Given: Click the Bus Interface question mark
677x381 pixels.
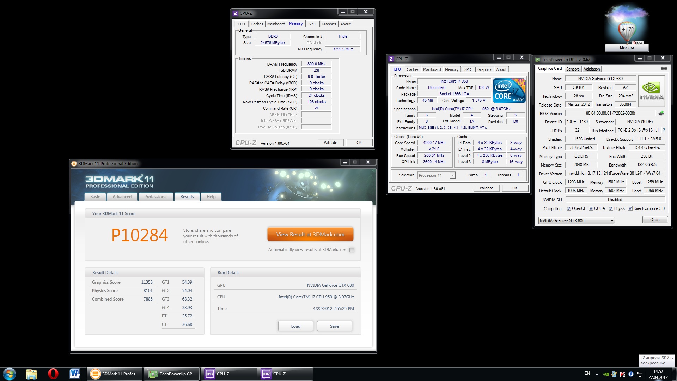Looking at the screenshot, I should click(x=664, y=130).
